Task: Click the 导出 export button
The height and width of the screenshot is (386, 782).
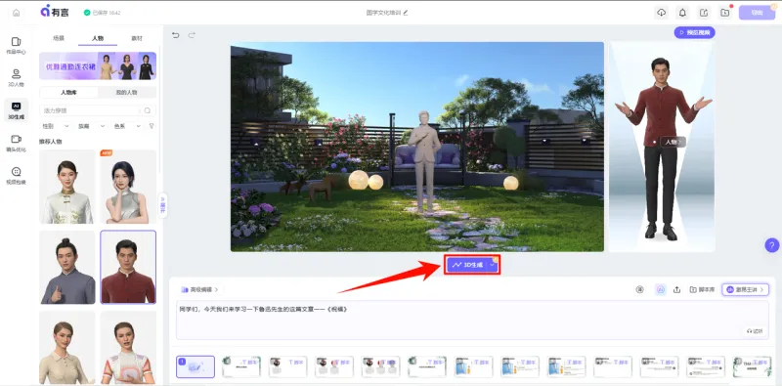Action: pyautogui.click(x=757, y=13)
